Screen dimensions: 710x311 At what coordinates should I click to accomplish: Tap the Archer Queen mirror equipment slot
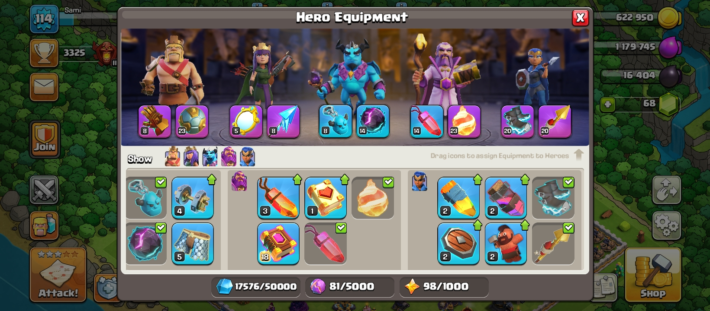(246, 121)
